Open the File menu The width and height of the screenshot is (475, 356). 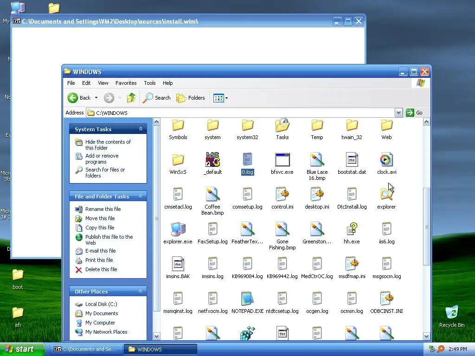coord(71,83)
